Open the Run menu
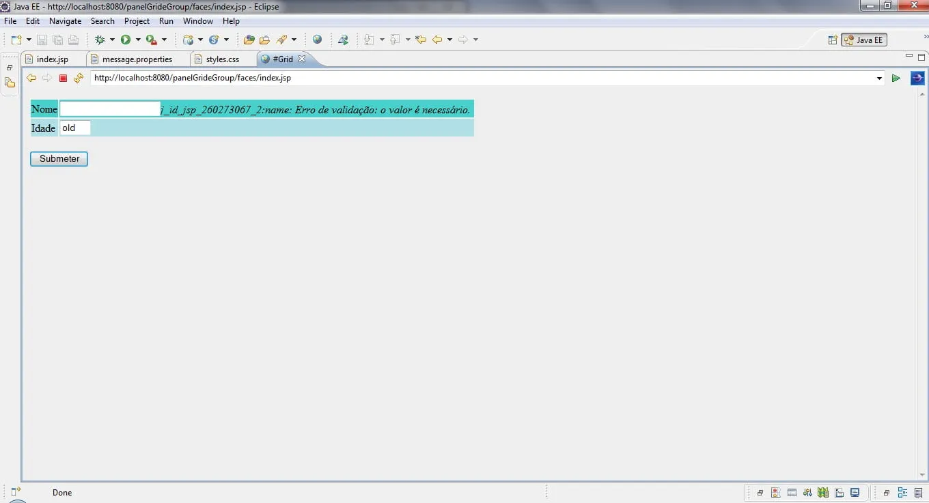This screenshot has width=929, height=503. pyautogui.click(x=166, y=21)
